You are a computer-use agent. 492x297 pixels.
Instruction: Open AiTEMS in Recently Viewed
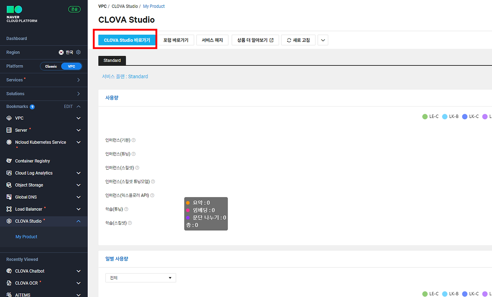[23, 295]
